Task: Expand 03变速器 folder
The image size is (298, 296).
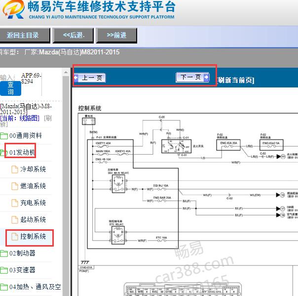Action: (x=22, y=270)
